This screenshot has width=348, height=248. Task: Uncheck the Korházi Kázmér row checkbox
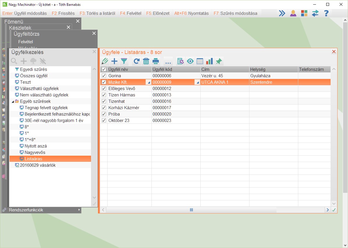(x=104, y=108)
